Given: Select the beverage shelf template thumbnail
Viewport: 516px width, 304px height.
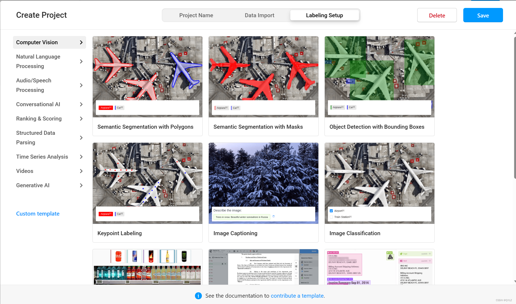Looking at the screenshot, I should (148, 267).
